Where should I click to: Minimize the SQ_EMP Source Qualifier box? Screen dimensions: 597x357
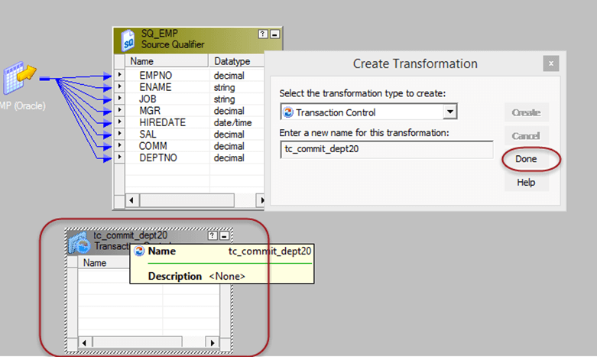[x=274, y=34]
